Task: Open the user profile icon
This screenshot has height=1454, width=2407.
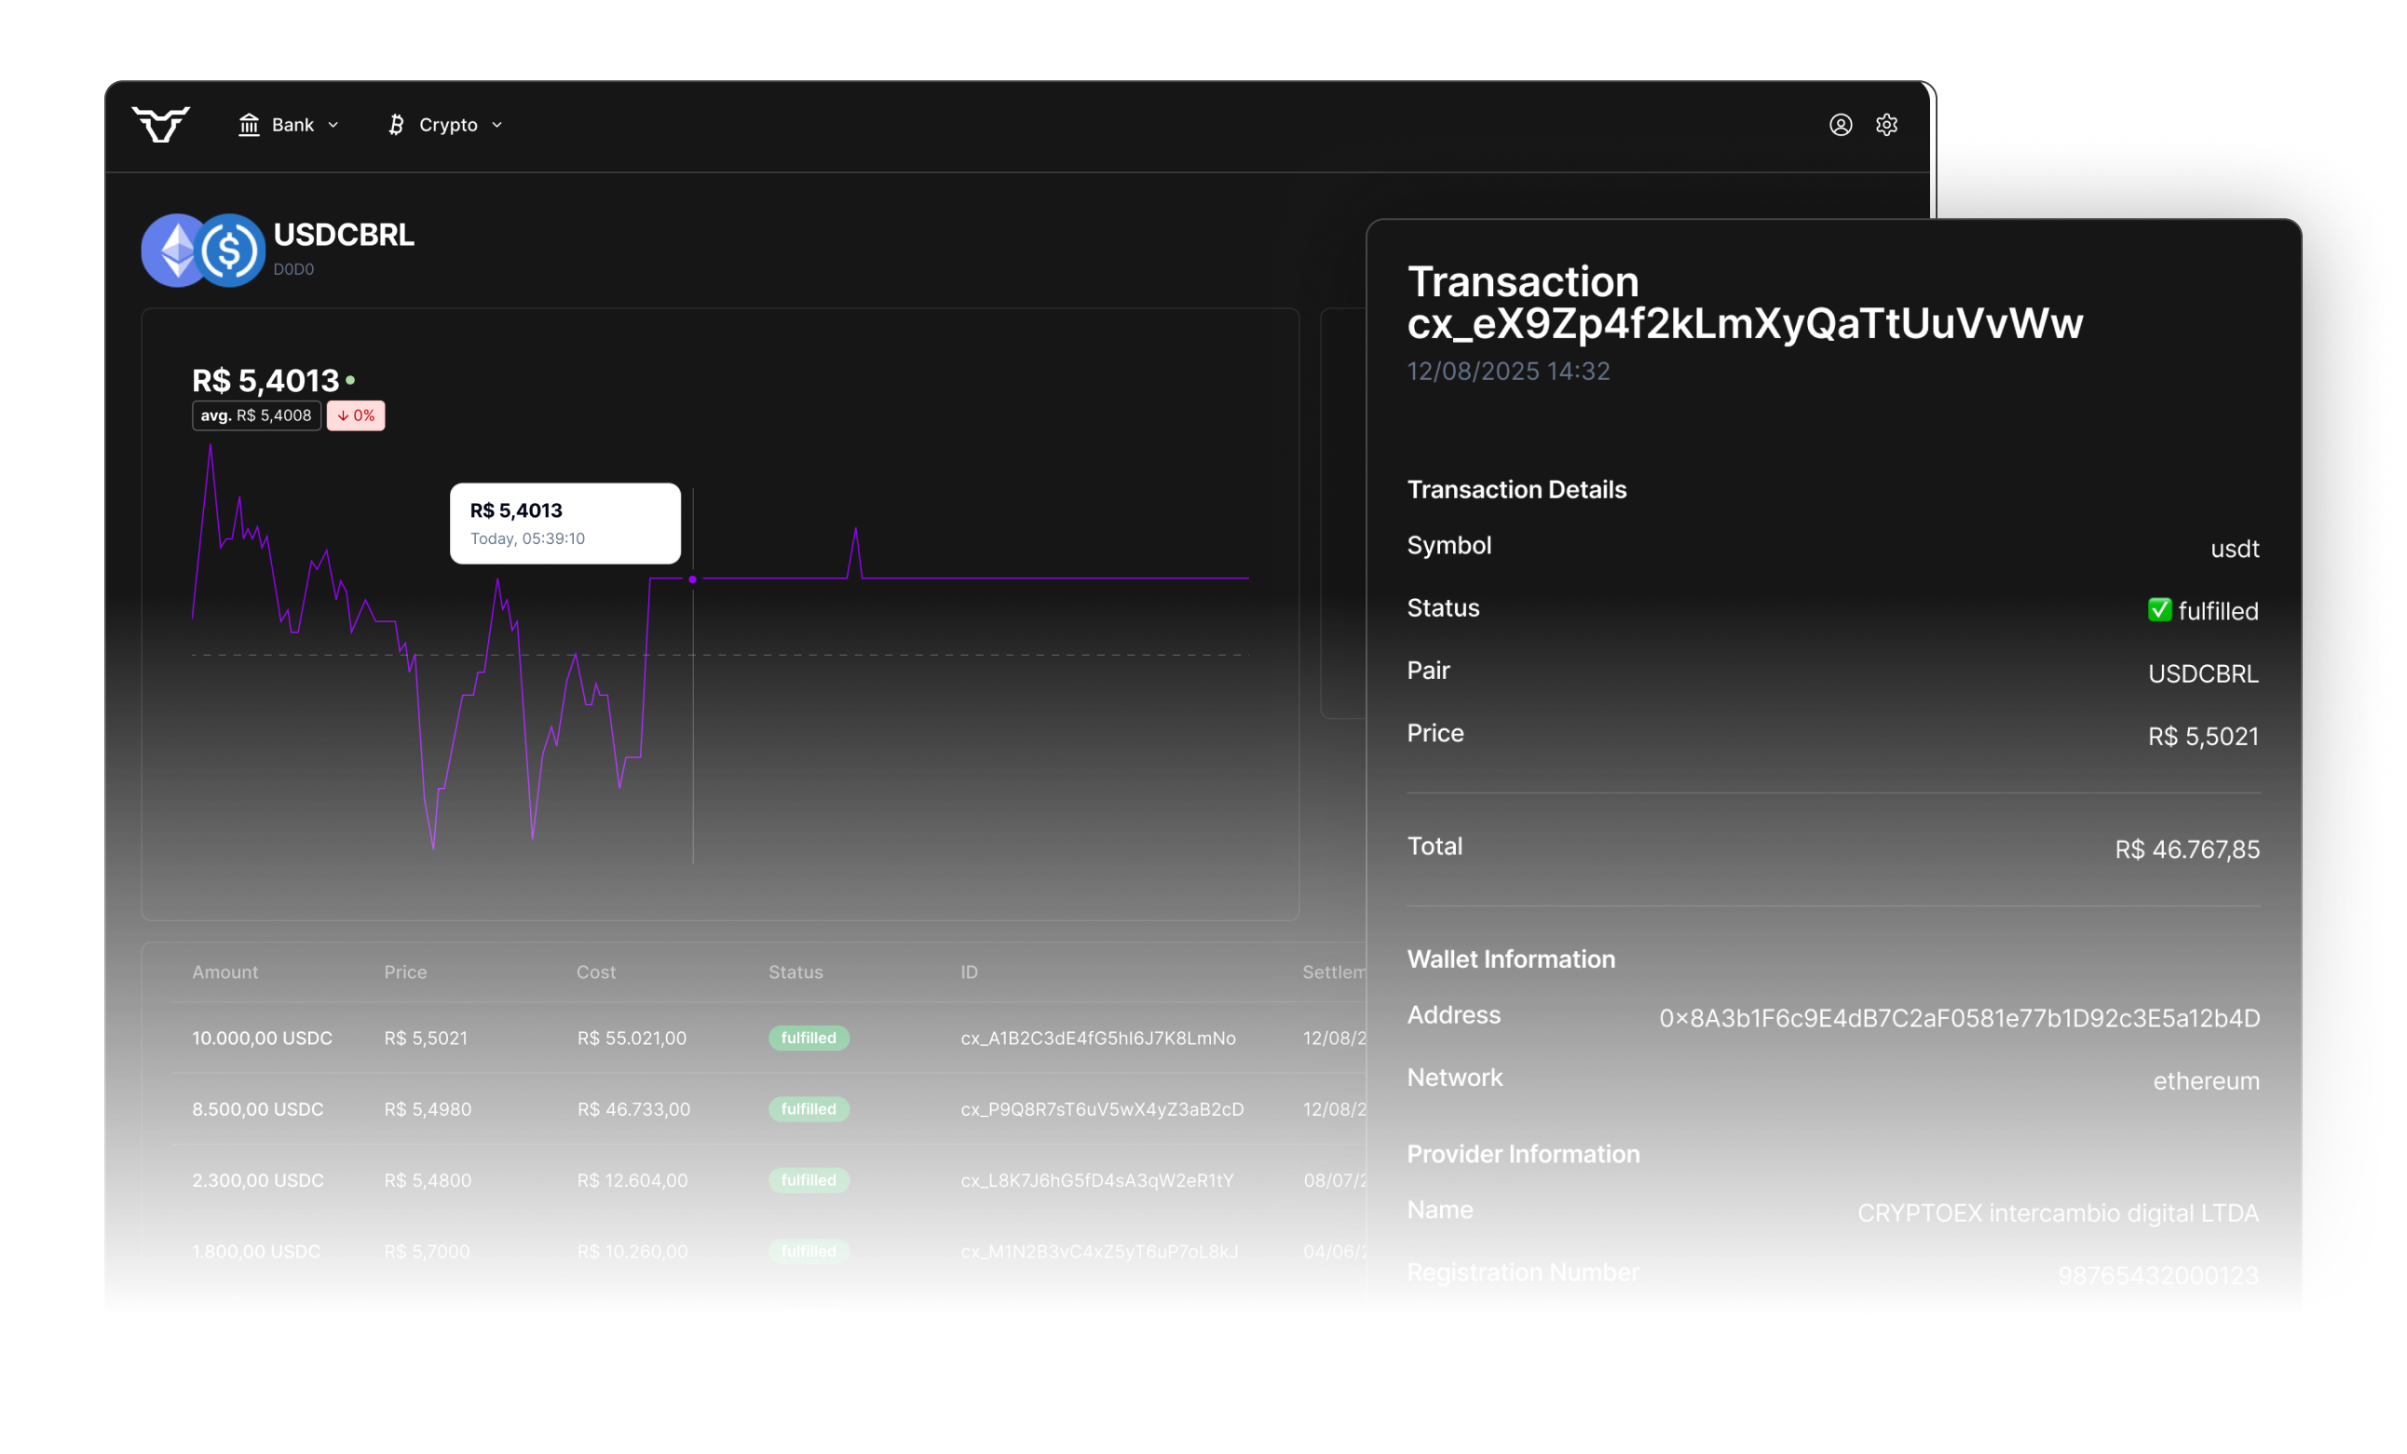Action: pos(1841,125)
